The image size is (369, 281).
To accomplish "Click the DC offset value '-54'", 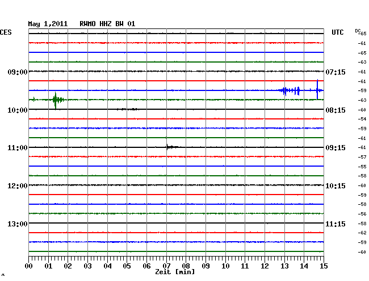I will (362, 119).
